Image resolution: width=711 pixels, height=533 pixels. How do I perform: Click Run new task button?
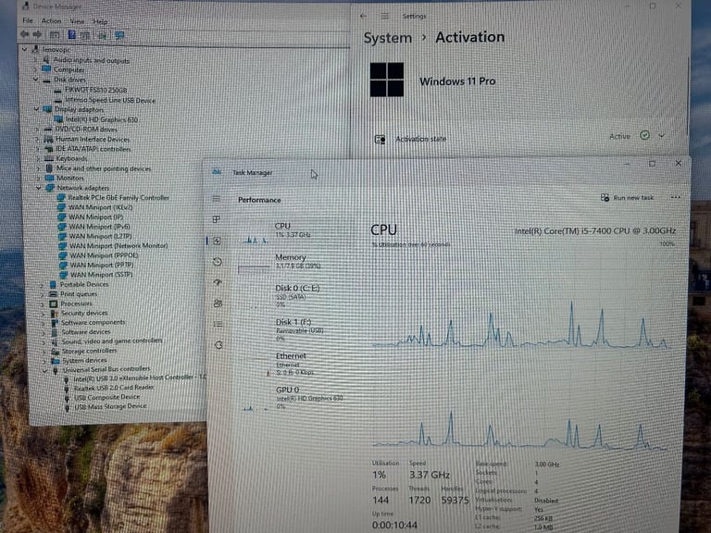coord(627,198)
